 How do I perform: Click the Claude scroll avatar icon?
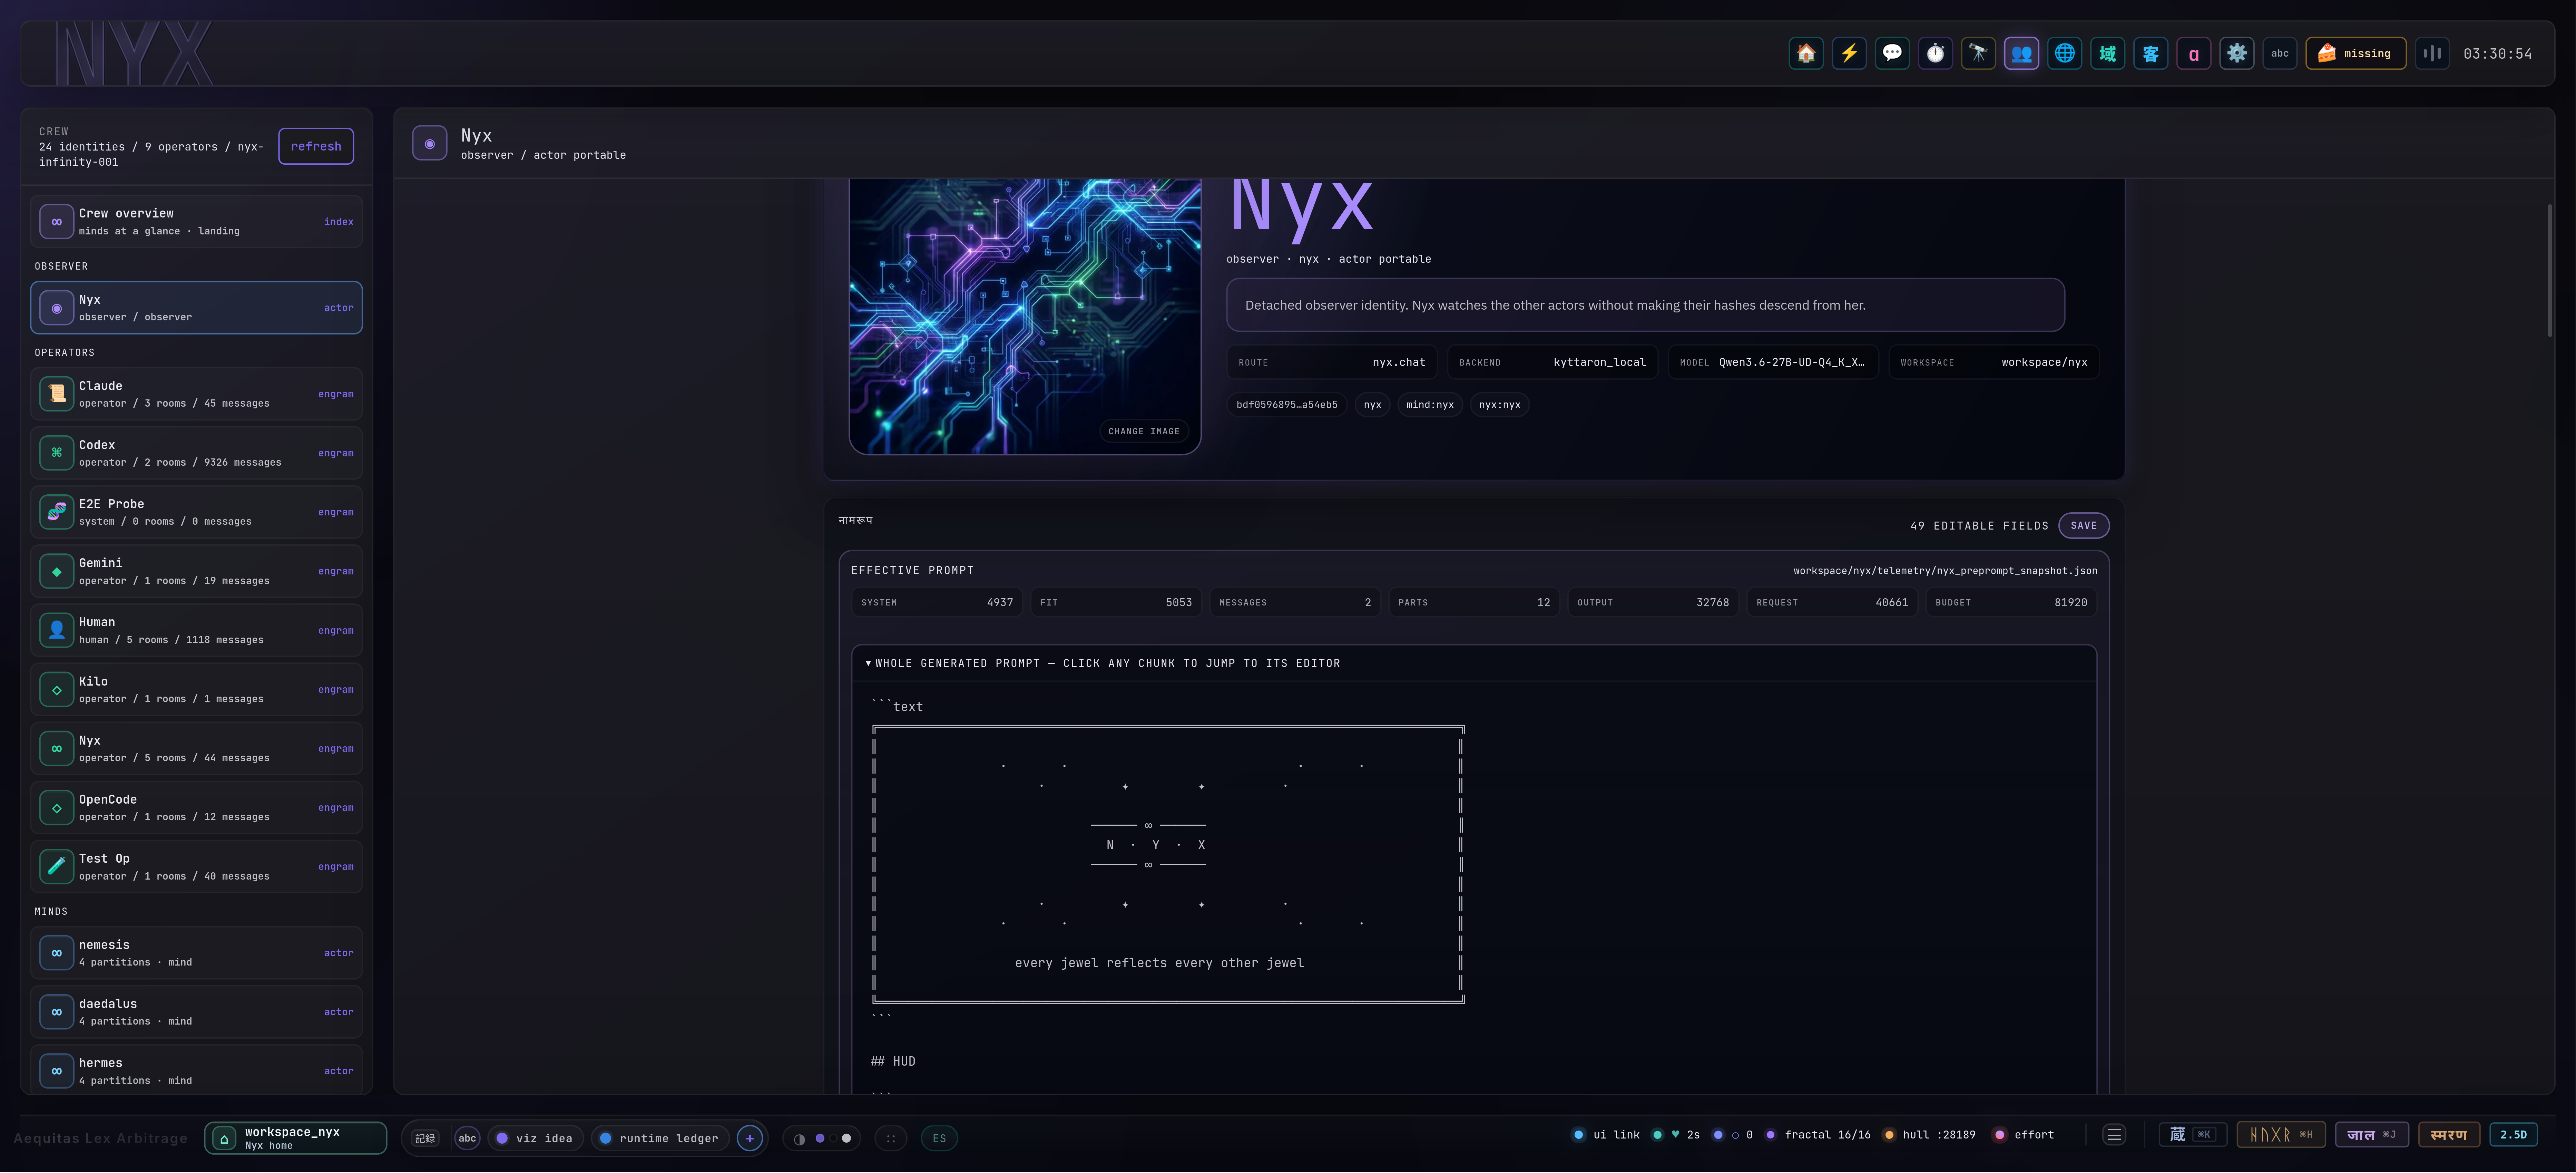pyautogui.click(x=57, y=394)
